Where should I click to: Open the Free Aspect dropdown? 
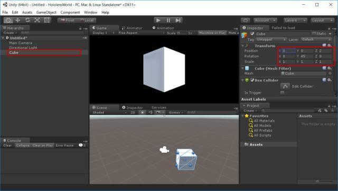point(142,33)
